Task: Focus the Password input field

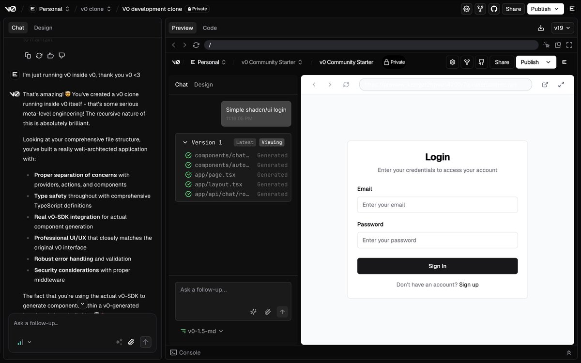Action: coord(437,240)
